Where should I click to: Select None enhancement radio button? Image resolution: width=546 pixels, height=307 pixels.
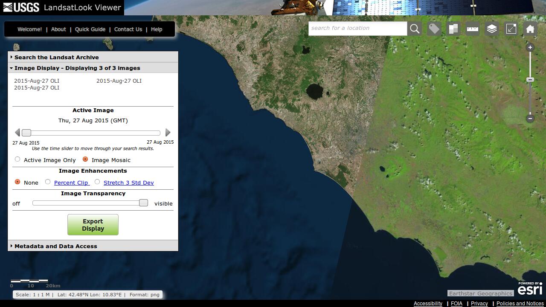(17, 182)
